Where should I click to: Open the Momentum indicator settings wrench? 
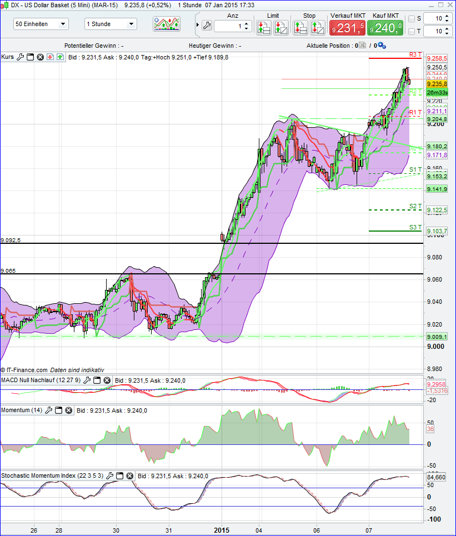(x=49, y=410)
